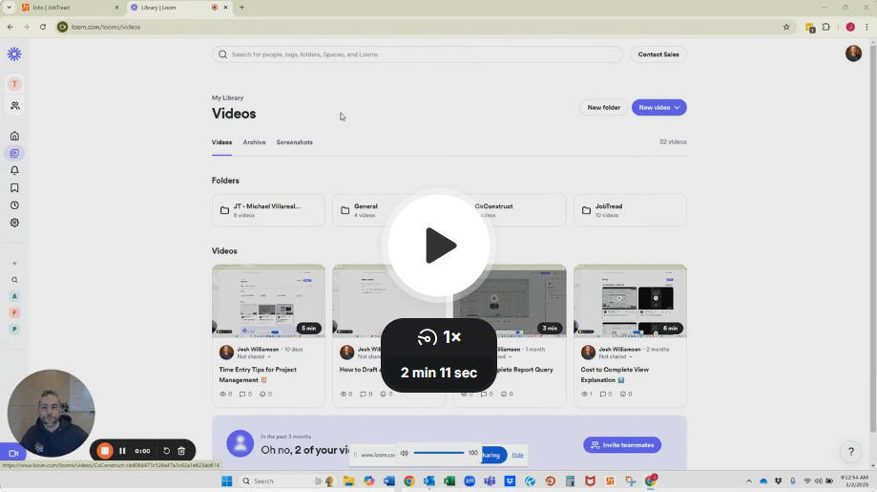Change playback speed via the 1× badge

[439, 337]
